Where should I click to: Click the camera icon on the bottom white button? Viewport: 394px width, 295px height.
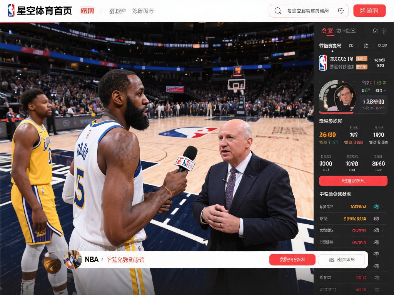(332, 260)
